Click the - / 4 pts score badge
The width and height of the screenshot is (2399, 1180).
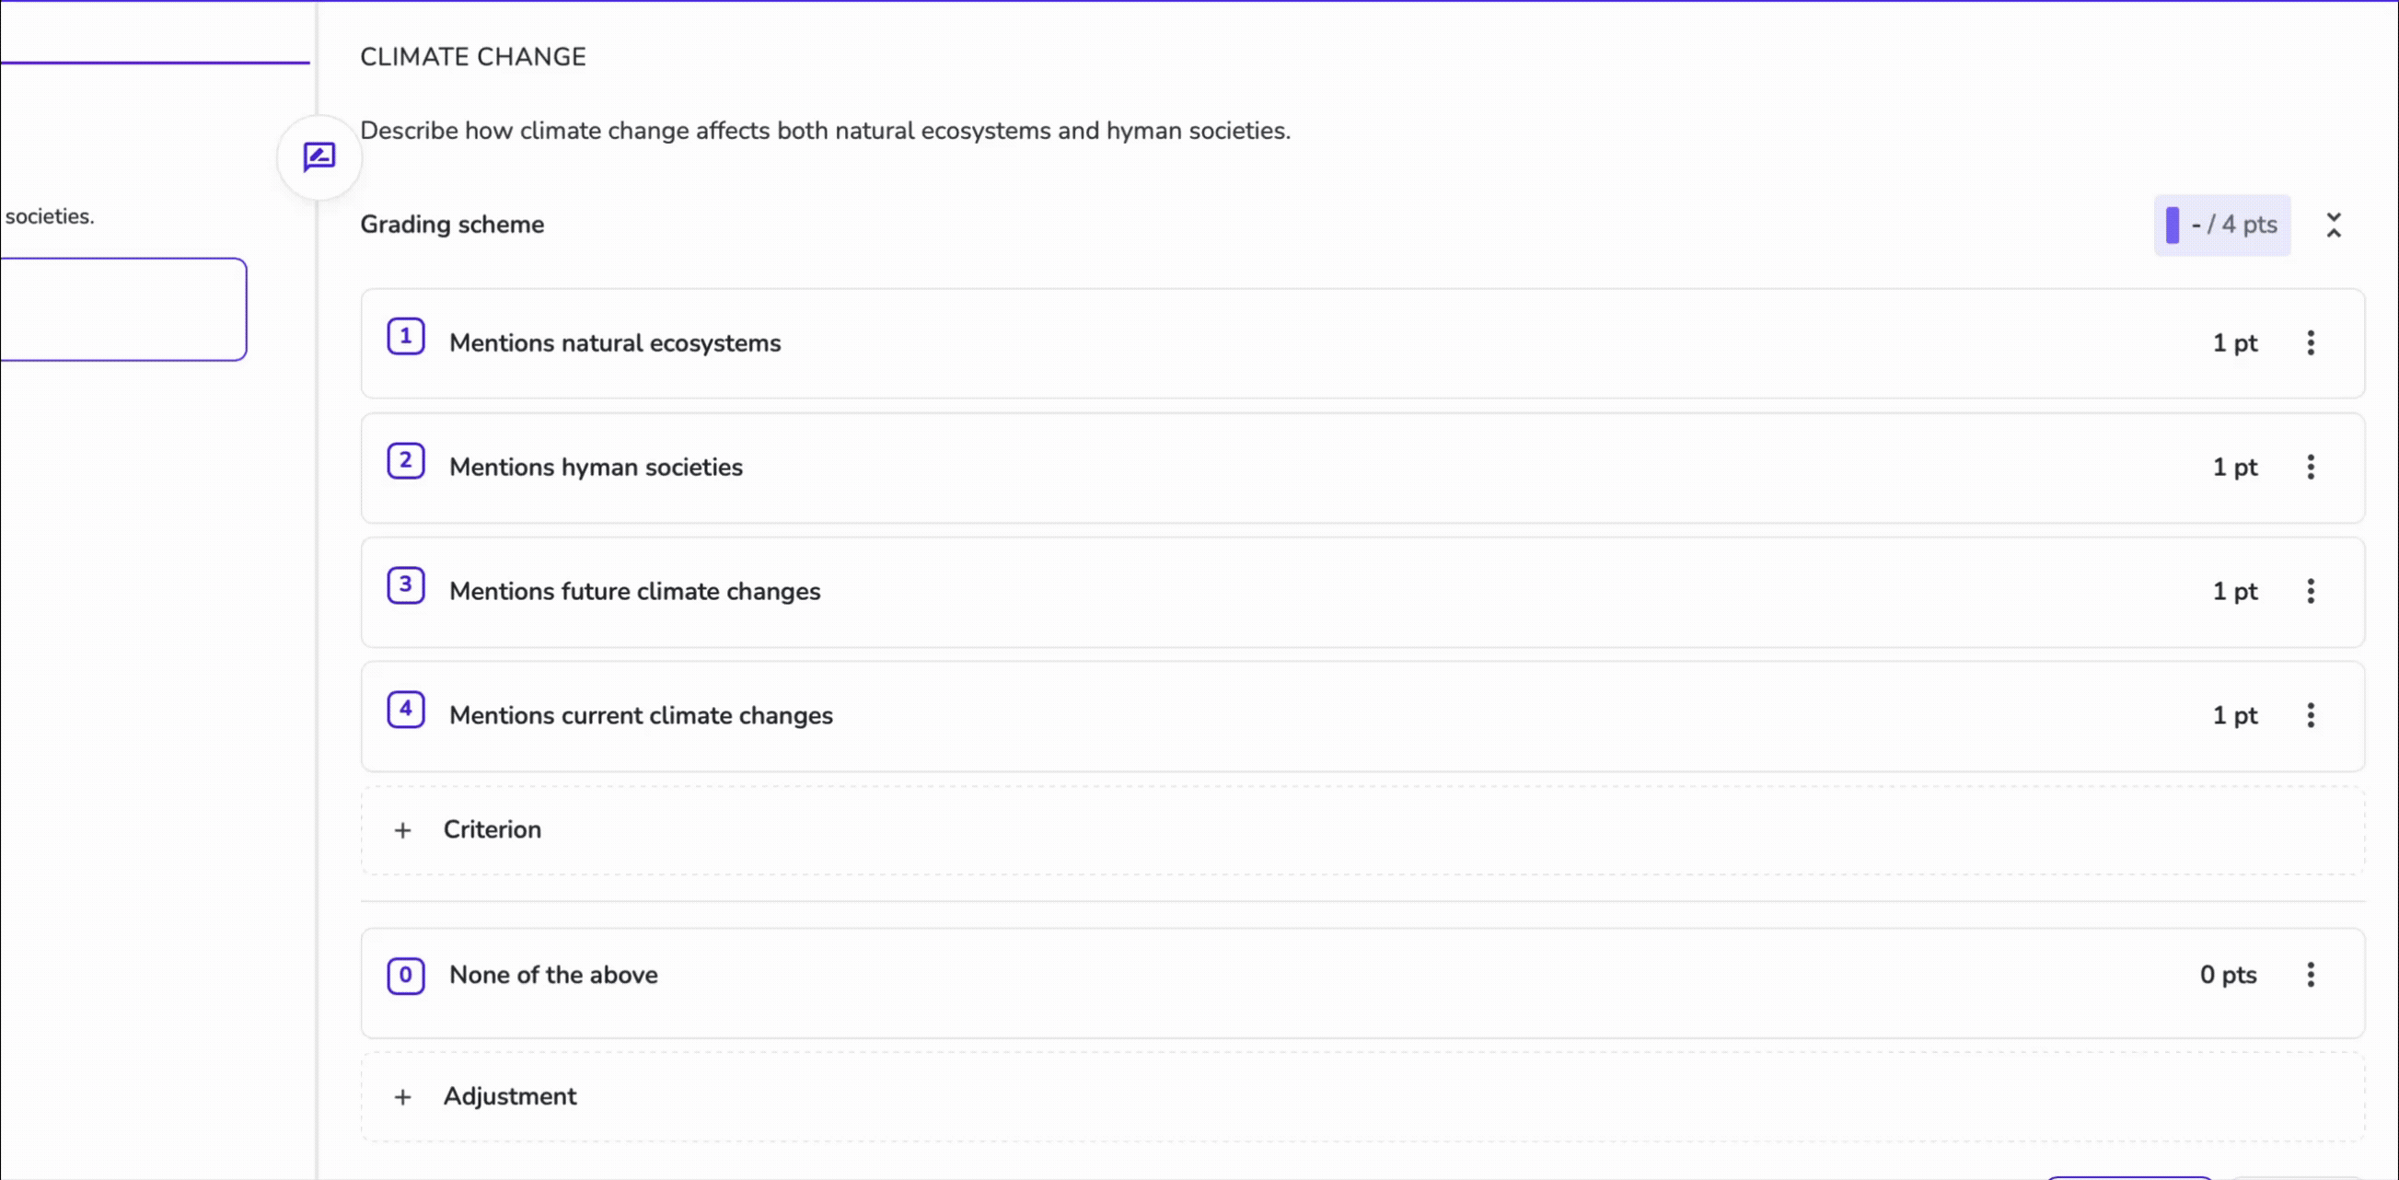coord(2222,225)
